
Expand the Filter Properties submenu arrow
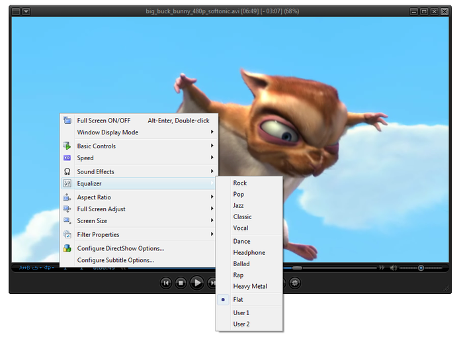click(212, 234)
